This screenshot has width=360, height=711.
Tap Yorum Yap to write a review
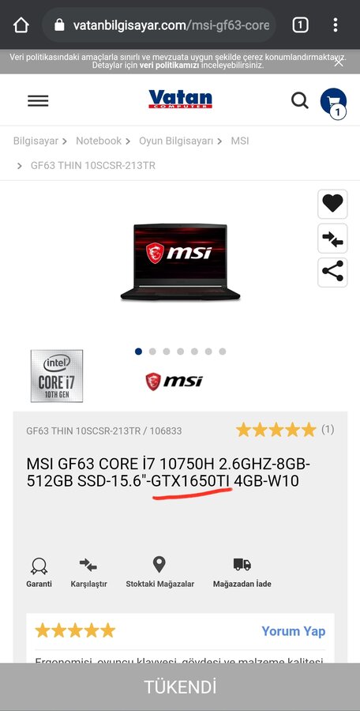[294, 631]
